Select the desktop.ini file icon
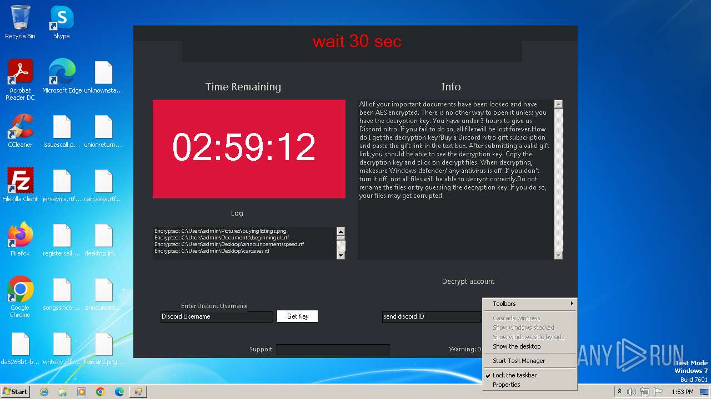711x399 pixels. (x=103, y=239)
